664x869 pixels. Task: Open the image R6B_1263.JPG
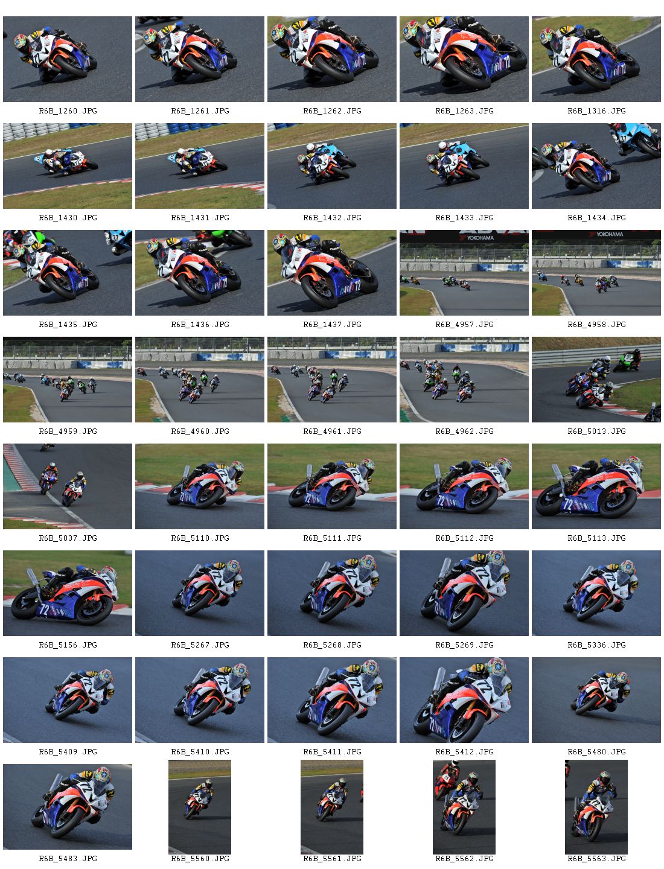pyautogui.click(x=464, y=59)
